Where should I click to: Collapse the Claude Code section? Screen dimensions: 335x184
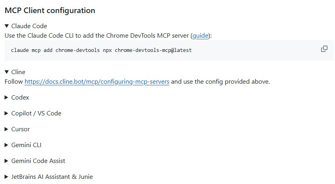click(29, 26)
